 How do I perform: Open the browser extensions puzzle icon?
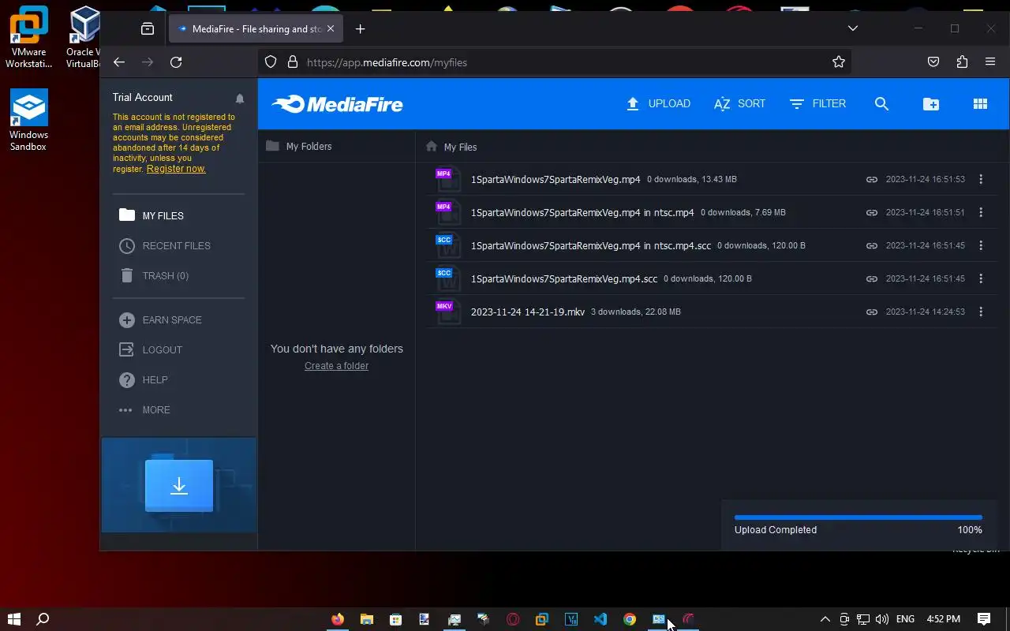pos(962,62)
